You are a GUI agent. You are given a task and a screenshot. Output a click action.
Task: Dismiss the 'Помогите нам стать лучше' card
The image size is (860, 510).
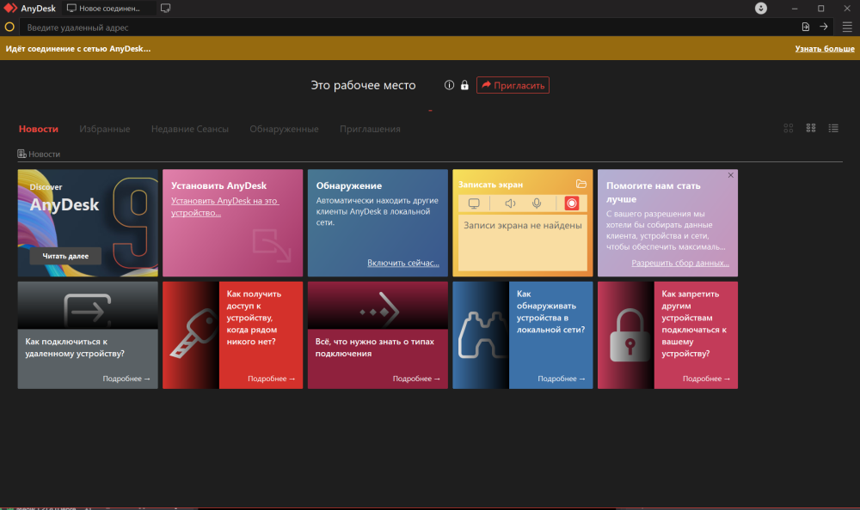730,175
